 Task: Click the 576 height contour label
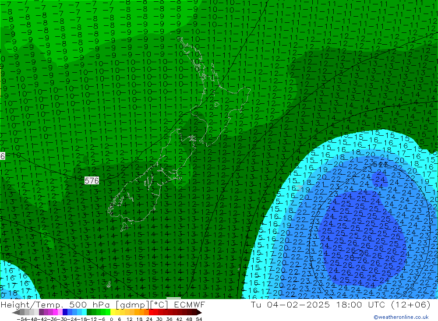[92, 180]
